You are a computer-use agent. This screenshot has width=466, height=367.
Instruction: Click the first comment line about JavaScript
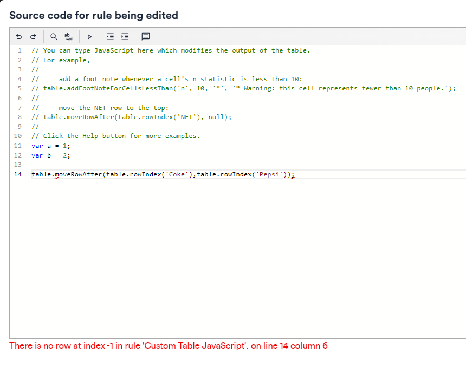pos(171,50)
